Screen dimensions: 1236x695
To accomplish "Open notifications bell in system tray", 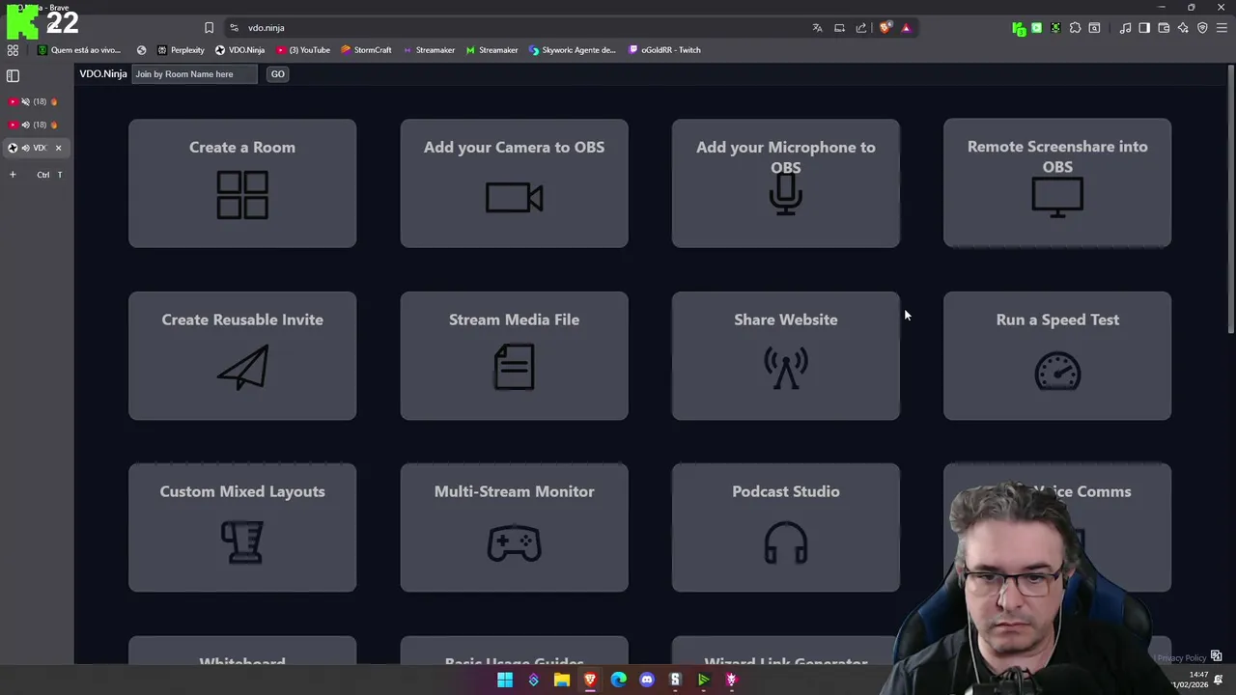I will pyautogui.click(x=1220, y=680).
